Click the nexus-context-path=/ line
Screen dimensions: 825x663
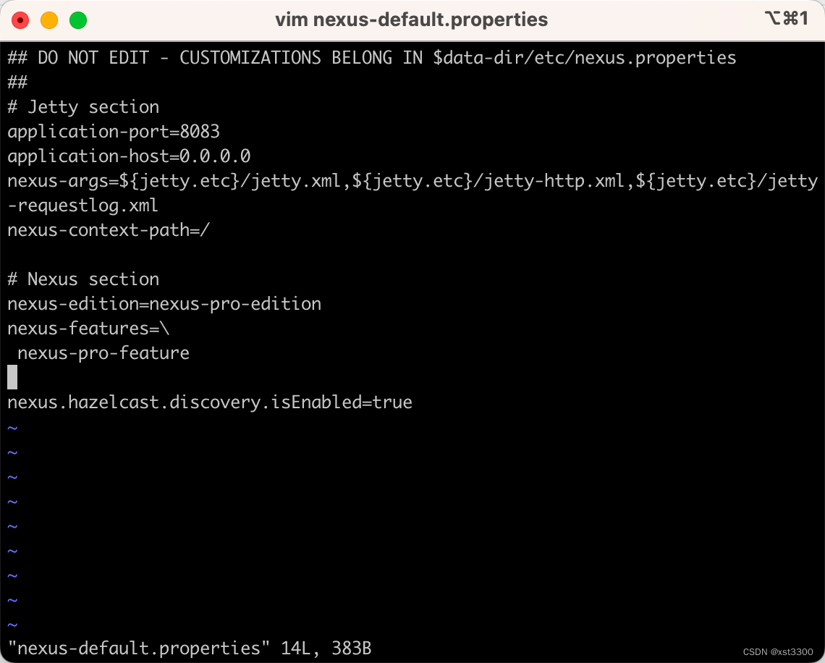(x=109, y=229)
